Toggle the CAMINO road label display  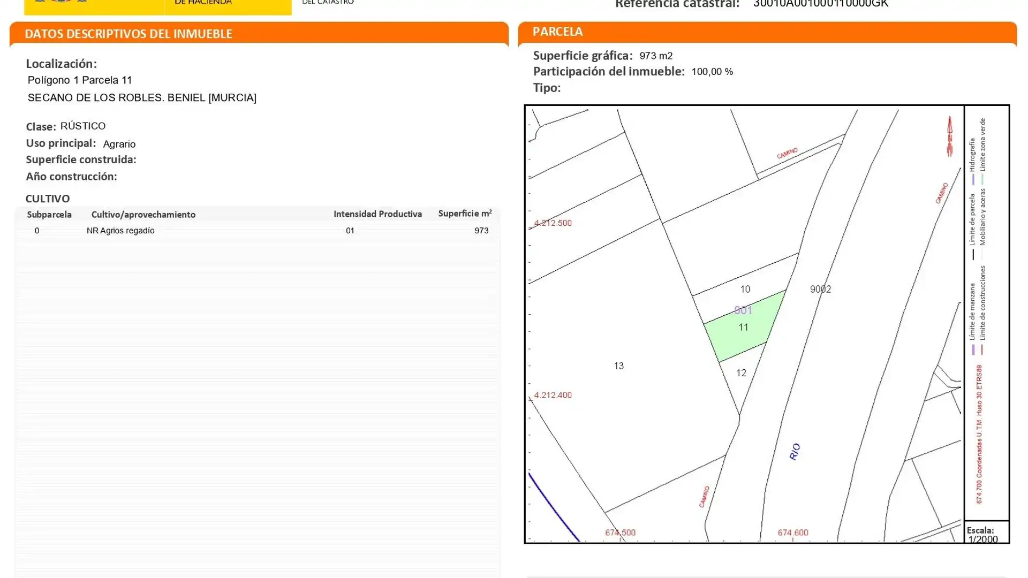786,153
